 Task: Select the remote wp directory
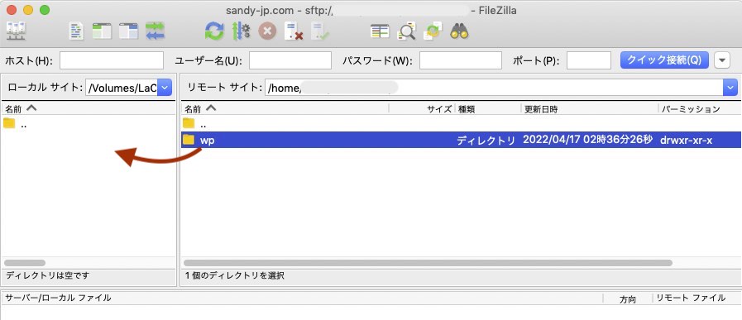click(x=461, y=140)
